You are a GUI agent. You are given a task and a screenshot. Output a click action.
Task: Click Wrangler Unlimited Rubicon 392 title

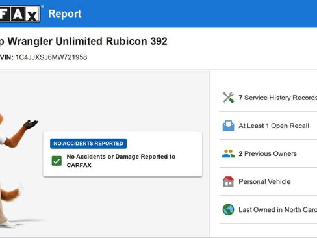pos(88,41)
